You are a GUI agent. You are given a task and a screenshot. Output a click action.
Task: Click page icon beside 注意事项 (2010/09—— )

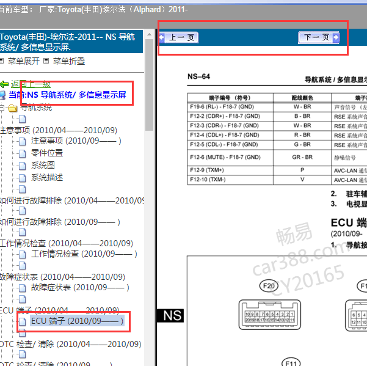click(22, 141)
